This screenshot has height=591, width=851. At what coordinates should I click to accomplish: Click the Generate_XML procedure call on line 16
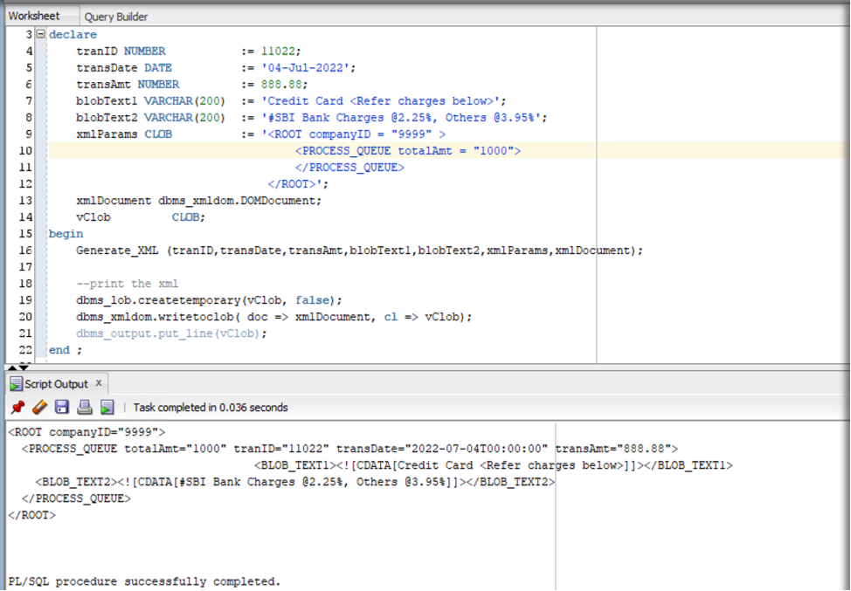pyautogui.click(x=359, y=251)
